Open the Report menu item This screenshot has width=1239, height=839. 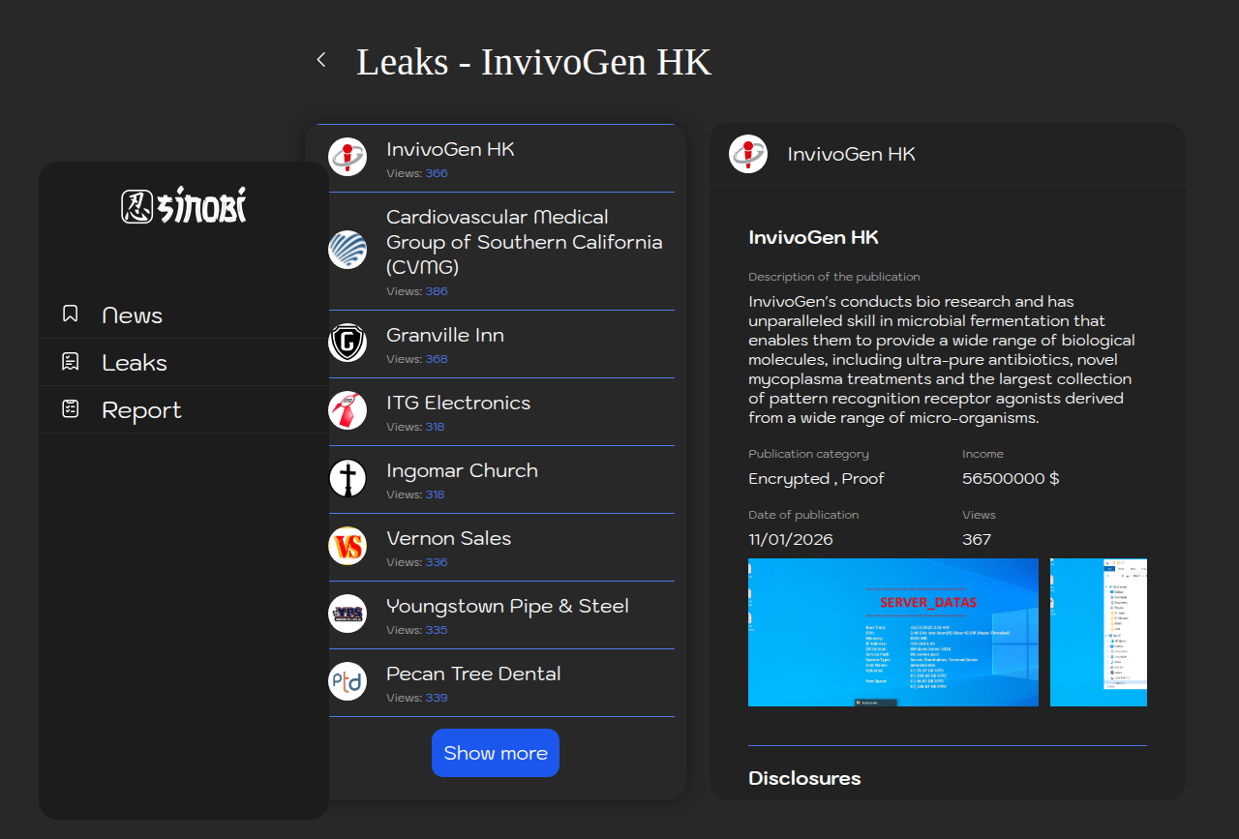(x=141, y=410)
